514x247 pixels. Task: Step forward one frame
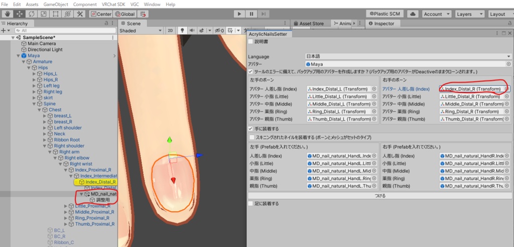[264, 14]
